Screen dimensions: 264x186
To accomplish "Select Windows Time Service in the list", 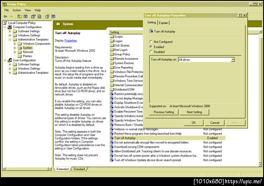I will click(128, 80).
